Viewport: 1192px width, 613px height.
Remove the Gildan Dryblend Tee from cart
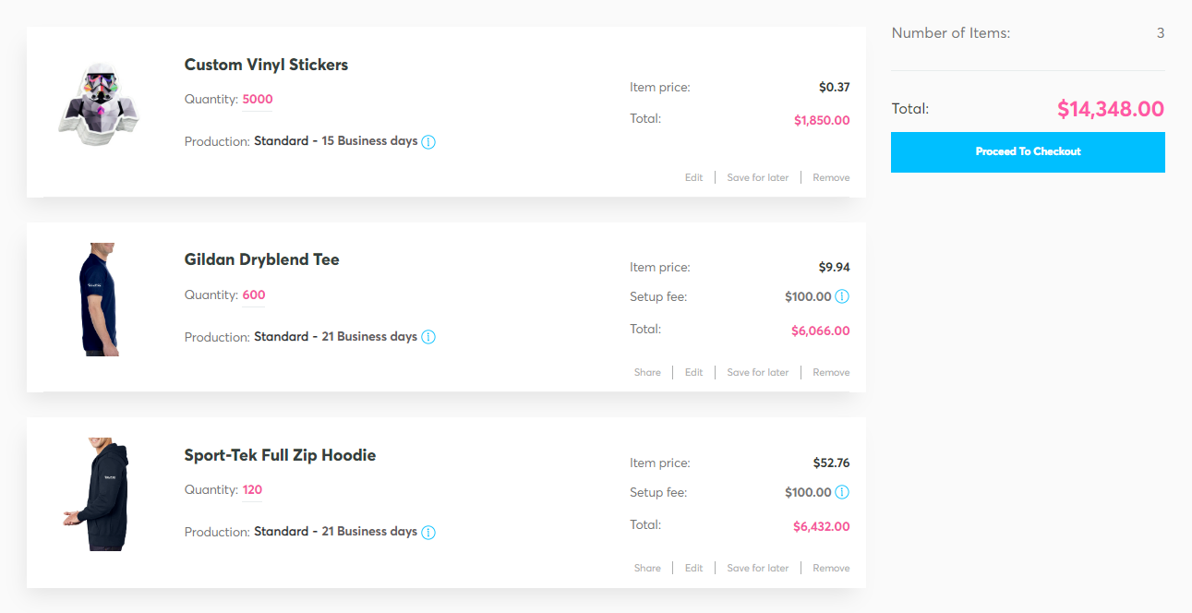coord(831,372)
